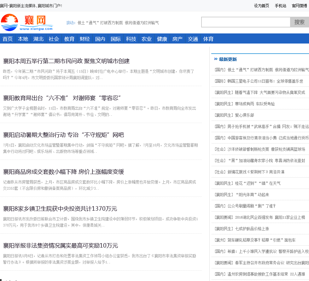The image size is (309, 281).
Task: Click the search input field
Action: [x=246, y=22]
